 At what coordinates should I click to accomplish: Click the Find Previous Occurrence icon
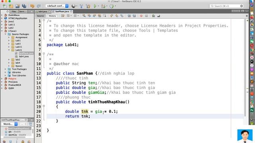pos(89,16)
